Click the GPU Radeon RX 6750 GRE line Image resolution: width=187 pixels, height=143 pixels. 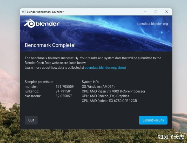(x=109, y=101)
